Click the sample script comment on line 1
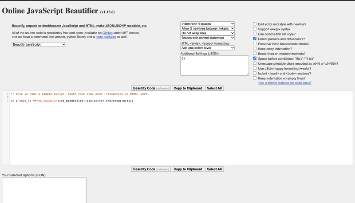Screen dimensions: 355x203 coord(80,94)
